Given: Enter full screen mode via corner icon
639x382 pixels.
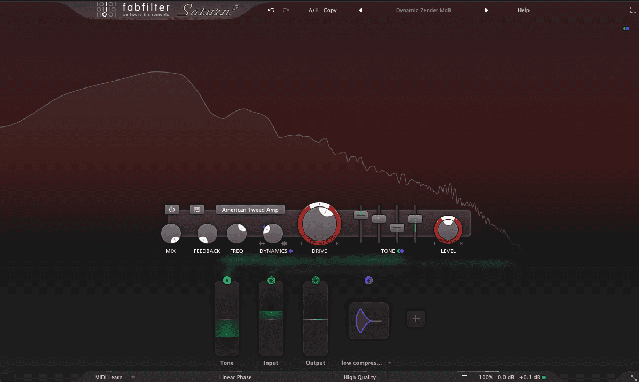Looking at the screenshot, I should click(633, 10).
